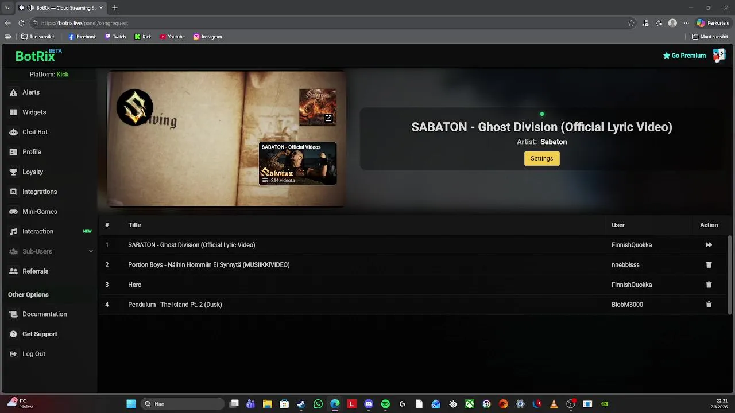Click the User column header
Image resolution: width=735 pixels, height=413 pixels.
(x=618, y=225)
